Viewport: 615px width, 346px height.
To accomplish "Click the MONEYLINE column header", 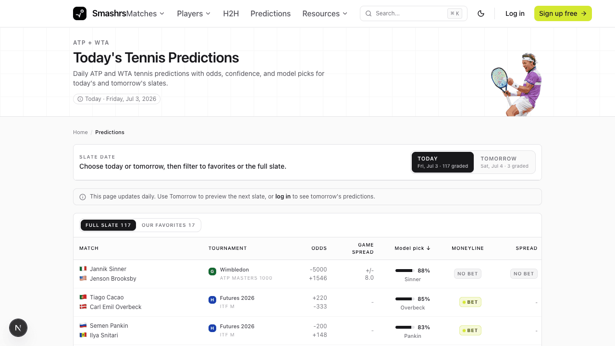I will pyautogui.click(x=467, y=248).
